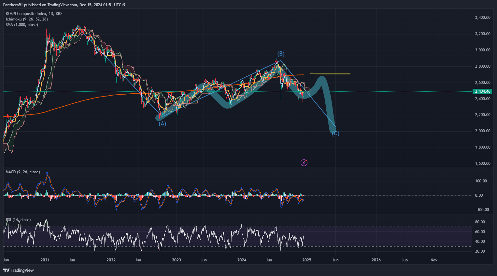Click the 2,000.00 price axis label
This screenshot has height=276, width=497.
click(x=483, y=131)
